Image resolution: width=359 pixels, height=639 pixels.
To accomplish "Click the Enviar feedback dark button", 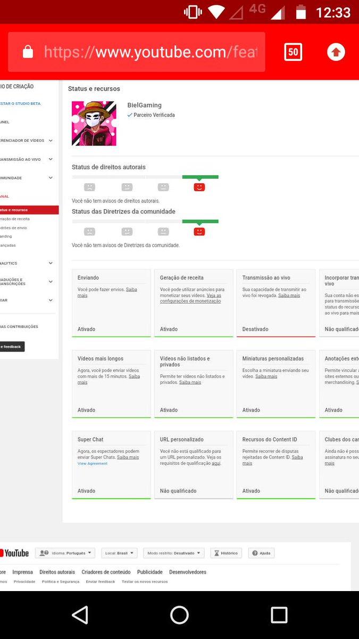I will click(x=12, y=347).
